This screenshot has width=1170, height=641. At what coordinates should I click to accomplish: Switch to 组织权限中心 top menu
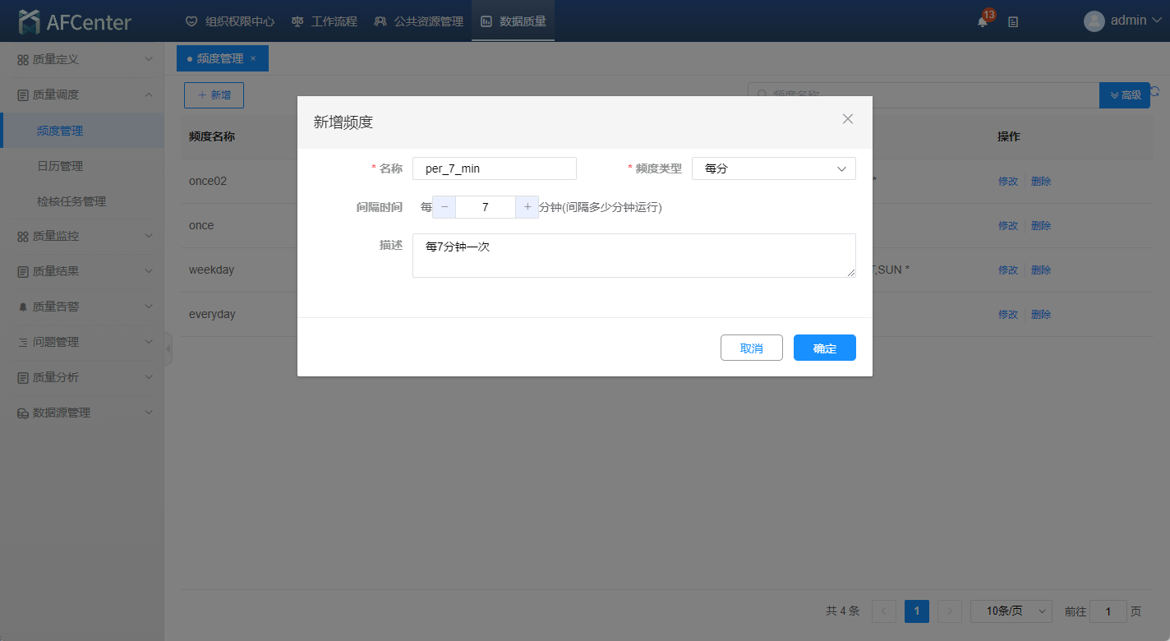[x=230, y=21]
